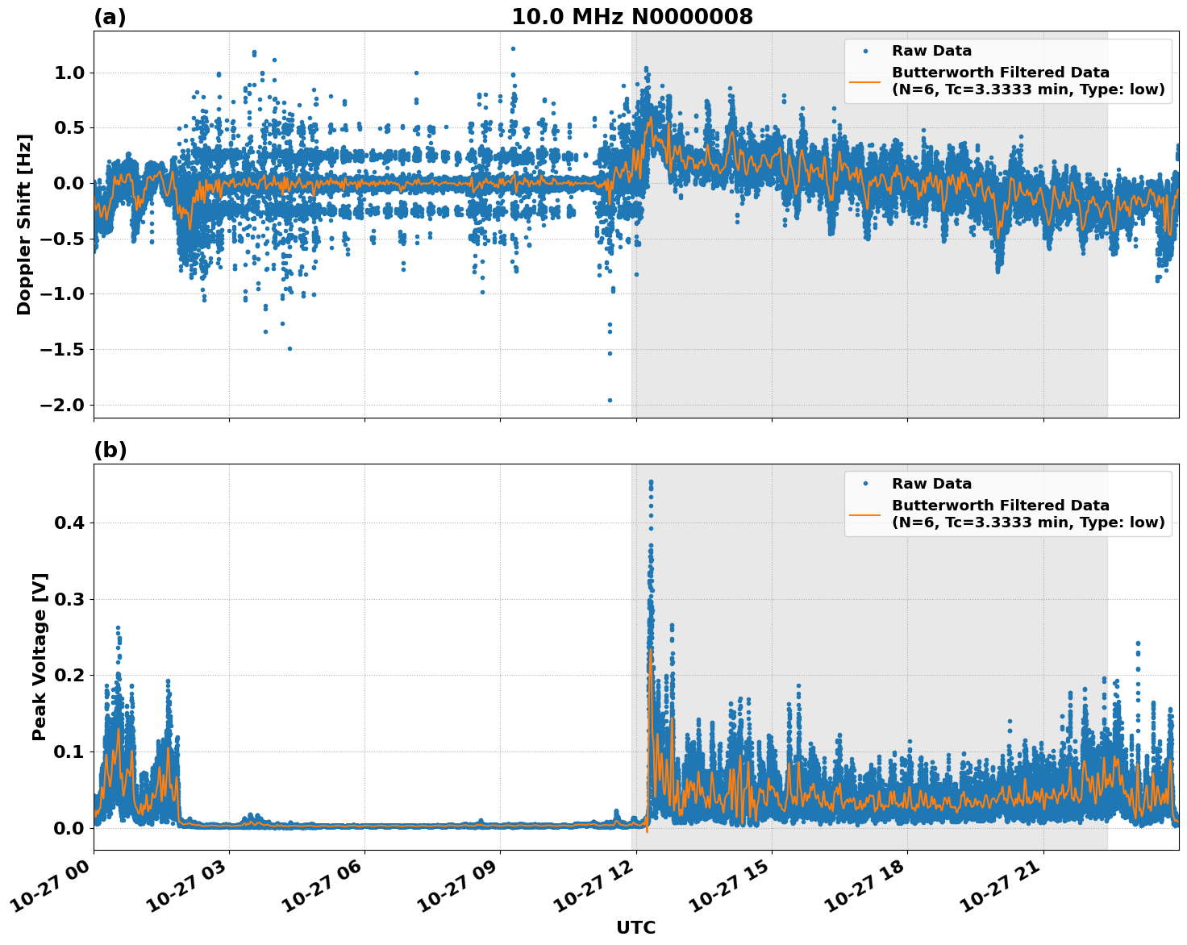Select the "Peak Voltage [V]" y-axis label
1187x945 pixels.
pos(40,656)
